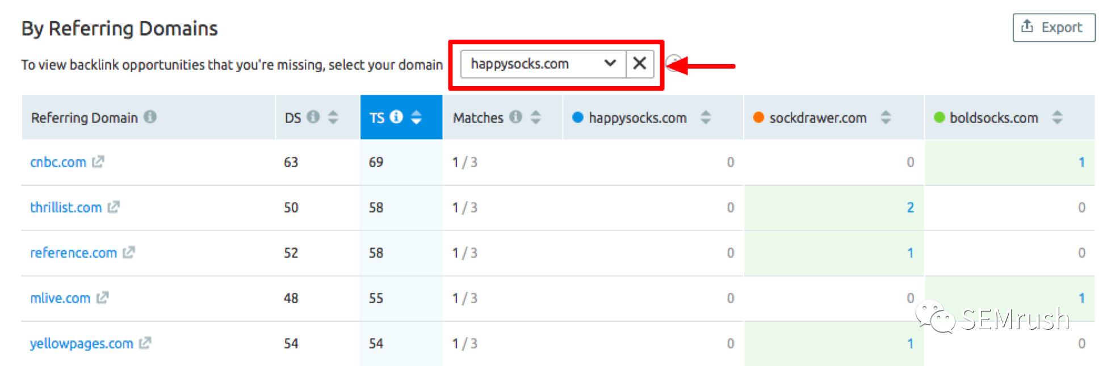Show info icon for Matches column
1107x366 pixels.
pos(515,117)
